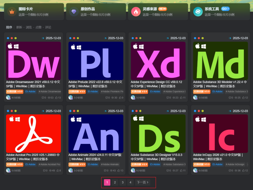The height and width of the screenshot is (190, 253).
Task: Go to page 4 in pagination
Action: pyautogui.click(x=130, y=182)
